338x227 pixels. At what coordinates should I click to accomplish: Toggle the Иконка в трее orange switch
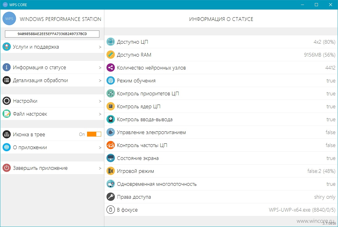94,134
